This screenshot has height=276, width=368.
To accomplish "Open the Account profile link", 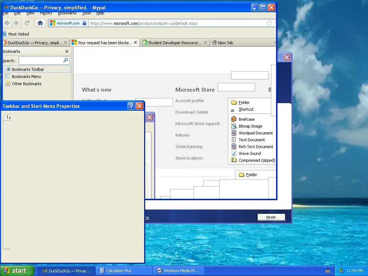I will point(190,101).
